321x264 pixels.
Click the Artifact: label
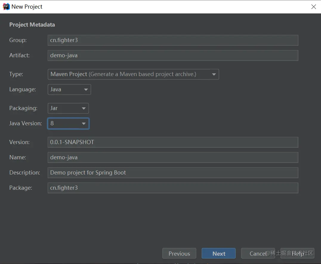click(19, 55)
